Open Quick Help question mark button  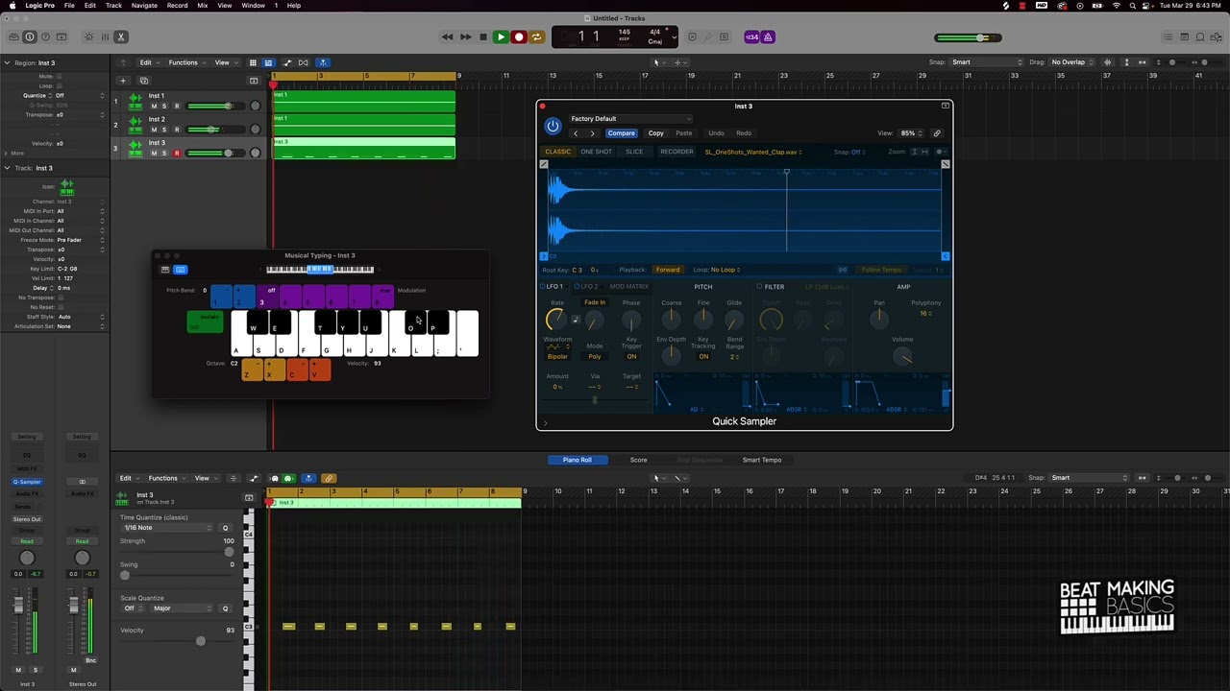45,36
